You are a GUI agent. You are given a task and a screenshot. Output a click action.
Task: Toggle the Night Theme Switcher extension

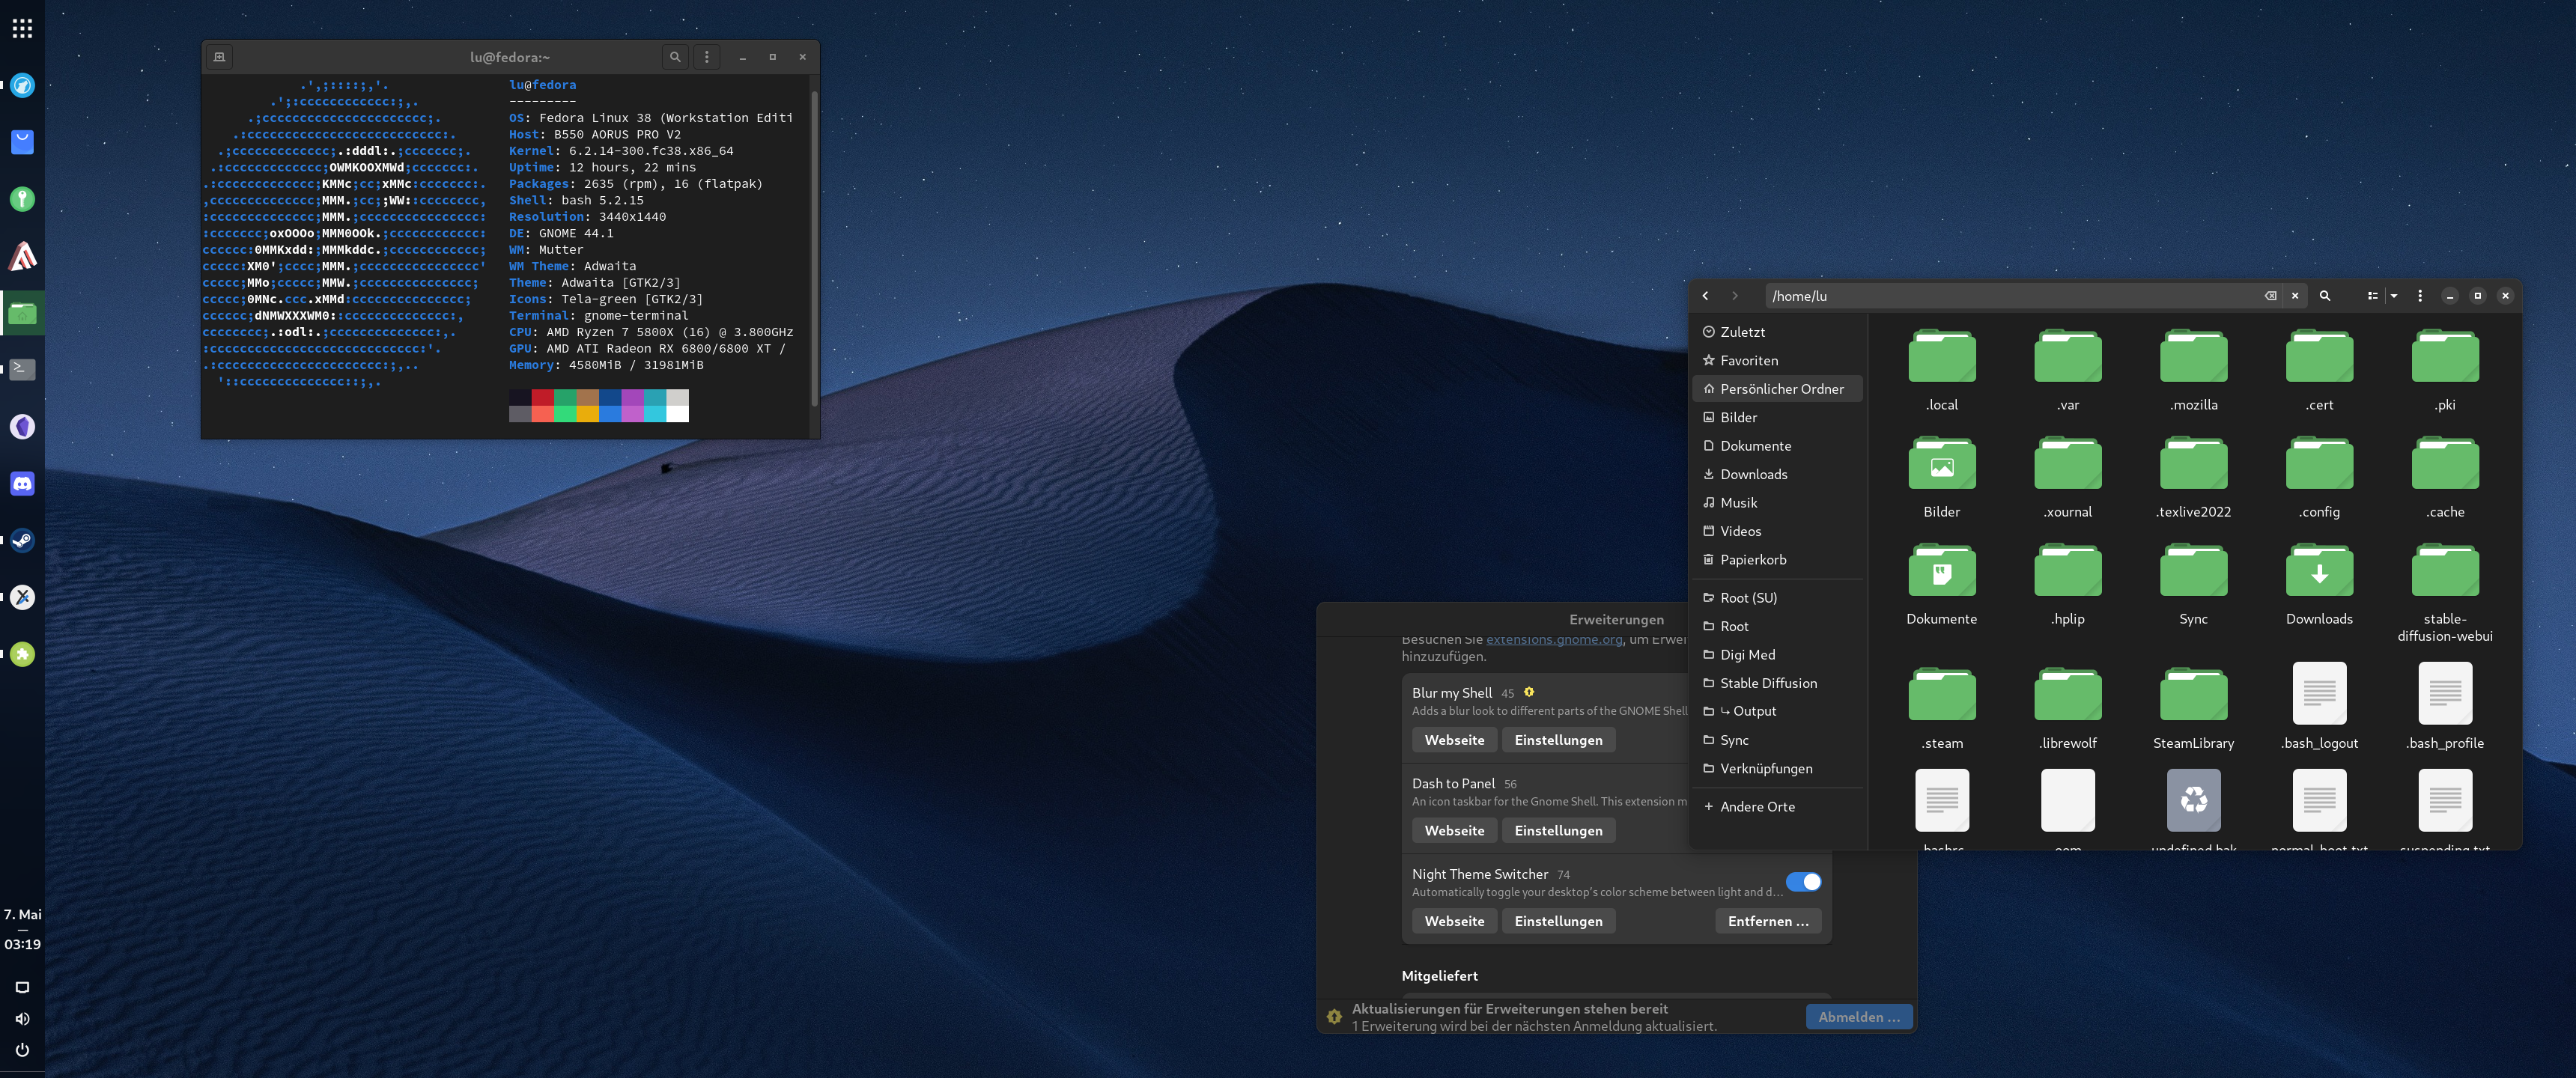click(x=1803, y=882)
